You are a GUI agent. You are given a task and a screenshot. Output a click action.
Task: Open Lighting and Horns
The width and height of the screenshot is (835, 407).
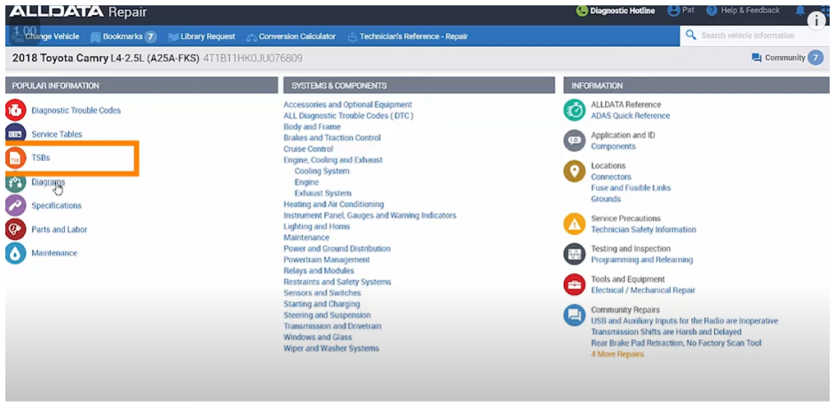point(317,227)
